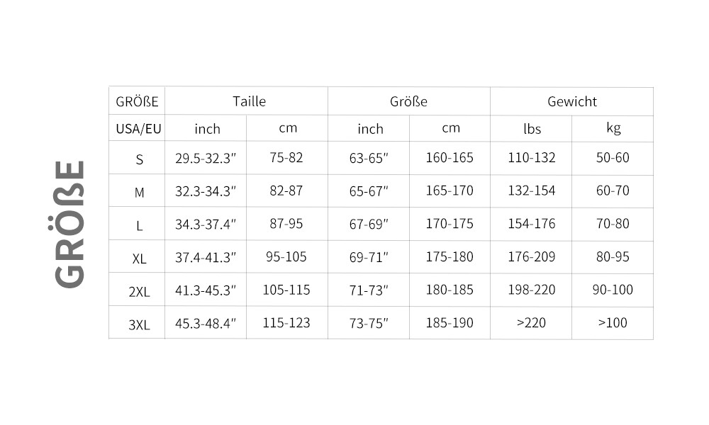This screenshot has height=425, width=709.
Task: Click the size S row label
Action: 139,159
